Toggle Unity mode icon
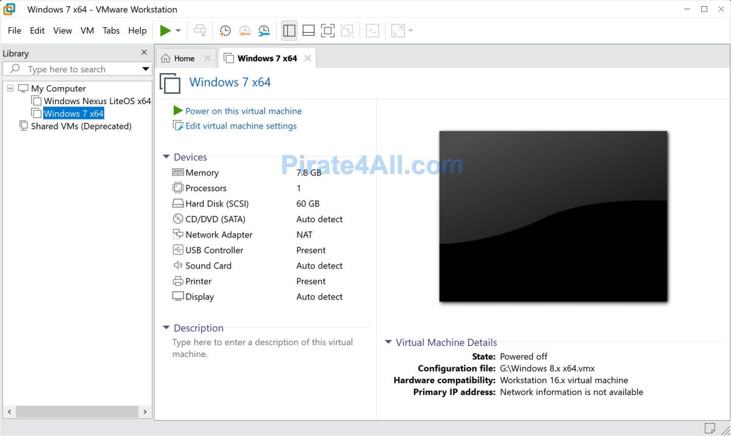Image resolution: width=731 pixels, height=436 pixels. [x=347, y=30]
